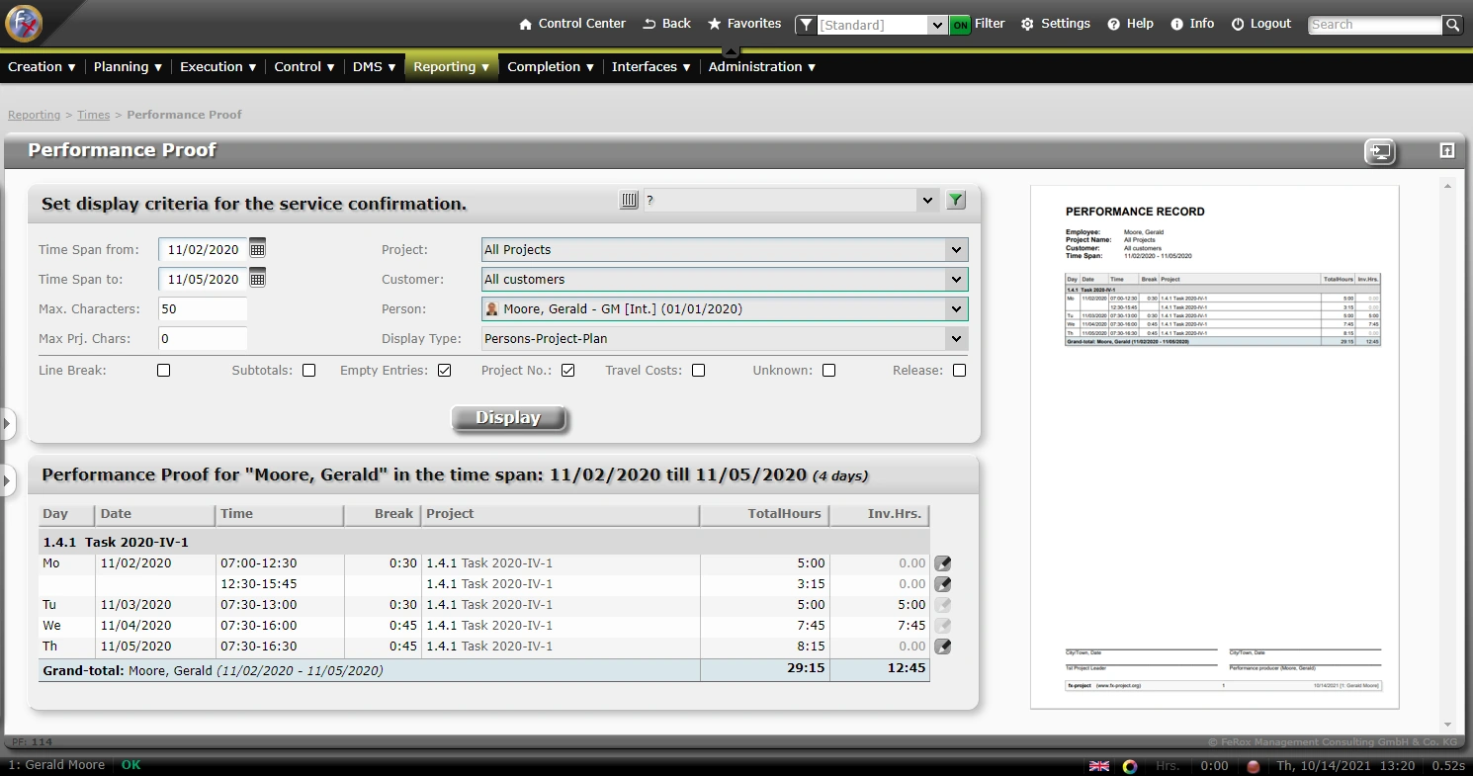Image resolution: width=1473 pixels, height=776 pixels.
Task: Click the presentation screen icon in Performance Proof header
Action: pyautogui.click(x=1380, y=151)
